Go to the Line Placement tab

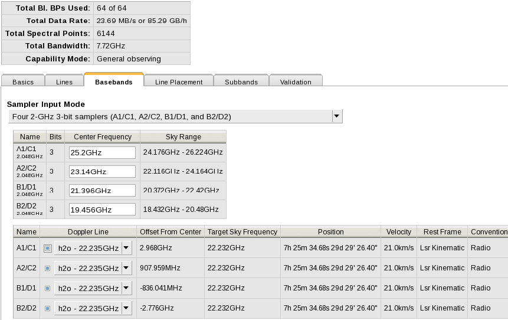178,82
